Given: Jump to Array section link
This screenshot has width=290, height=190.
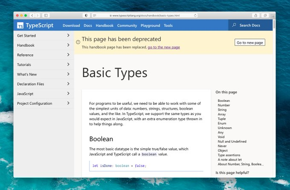Looking at the screenshot, I should 222,114.
